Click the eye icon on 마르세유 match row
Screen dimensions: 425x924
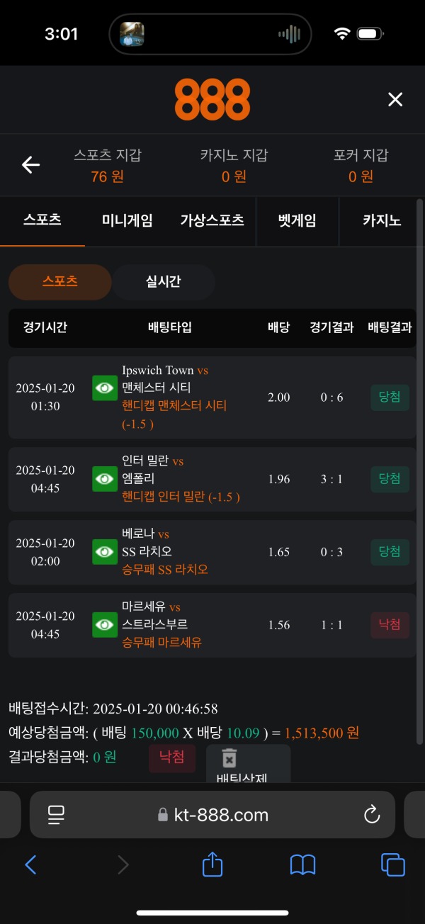click(104, 625)
